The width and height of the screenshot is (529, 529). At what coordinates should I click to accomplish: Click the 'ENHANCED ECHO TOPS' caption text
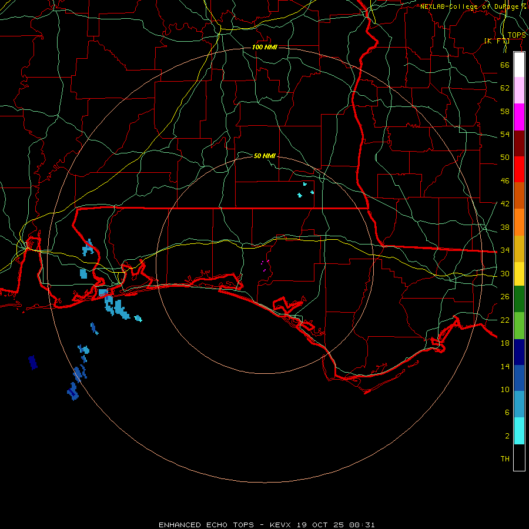pos(206,525)
